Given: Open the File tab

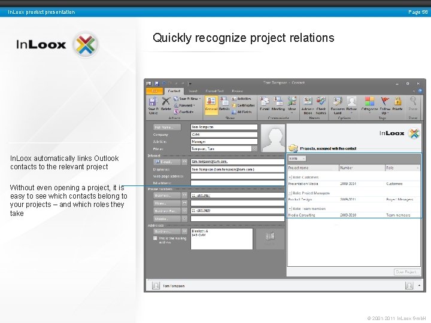Looking at the screenshot, I should click(154, 91).
